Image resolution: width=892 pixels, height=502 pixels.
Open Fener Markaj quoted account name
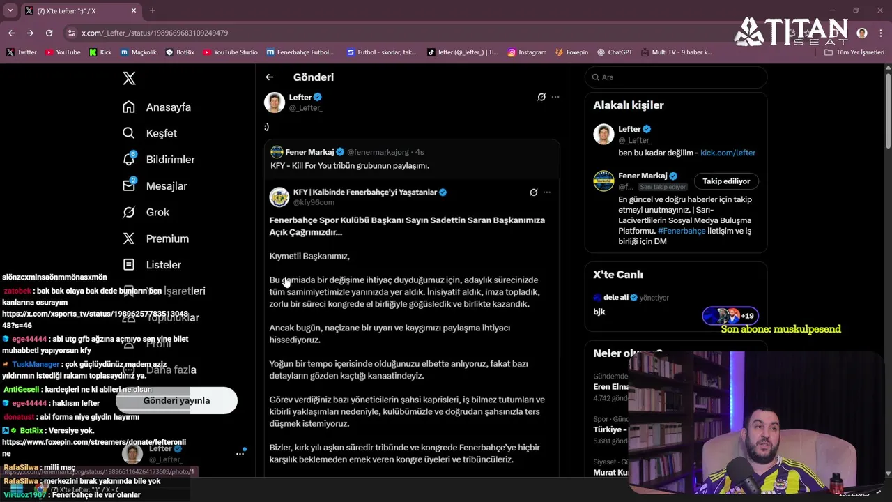click(x=309, y=152)
